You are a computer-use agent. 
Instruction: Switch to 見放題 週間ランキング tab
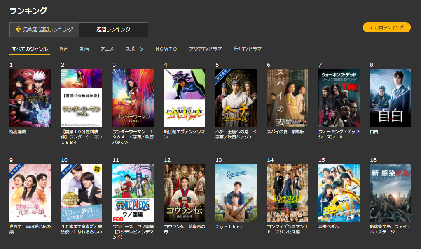(x=44, y=30)
